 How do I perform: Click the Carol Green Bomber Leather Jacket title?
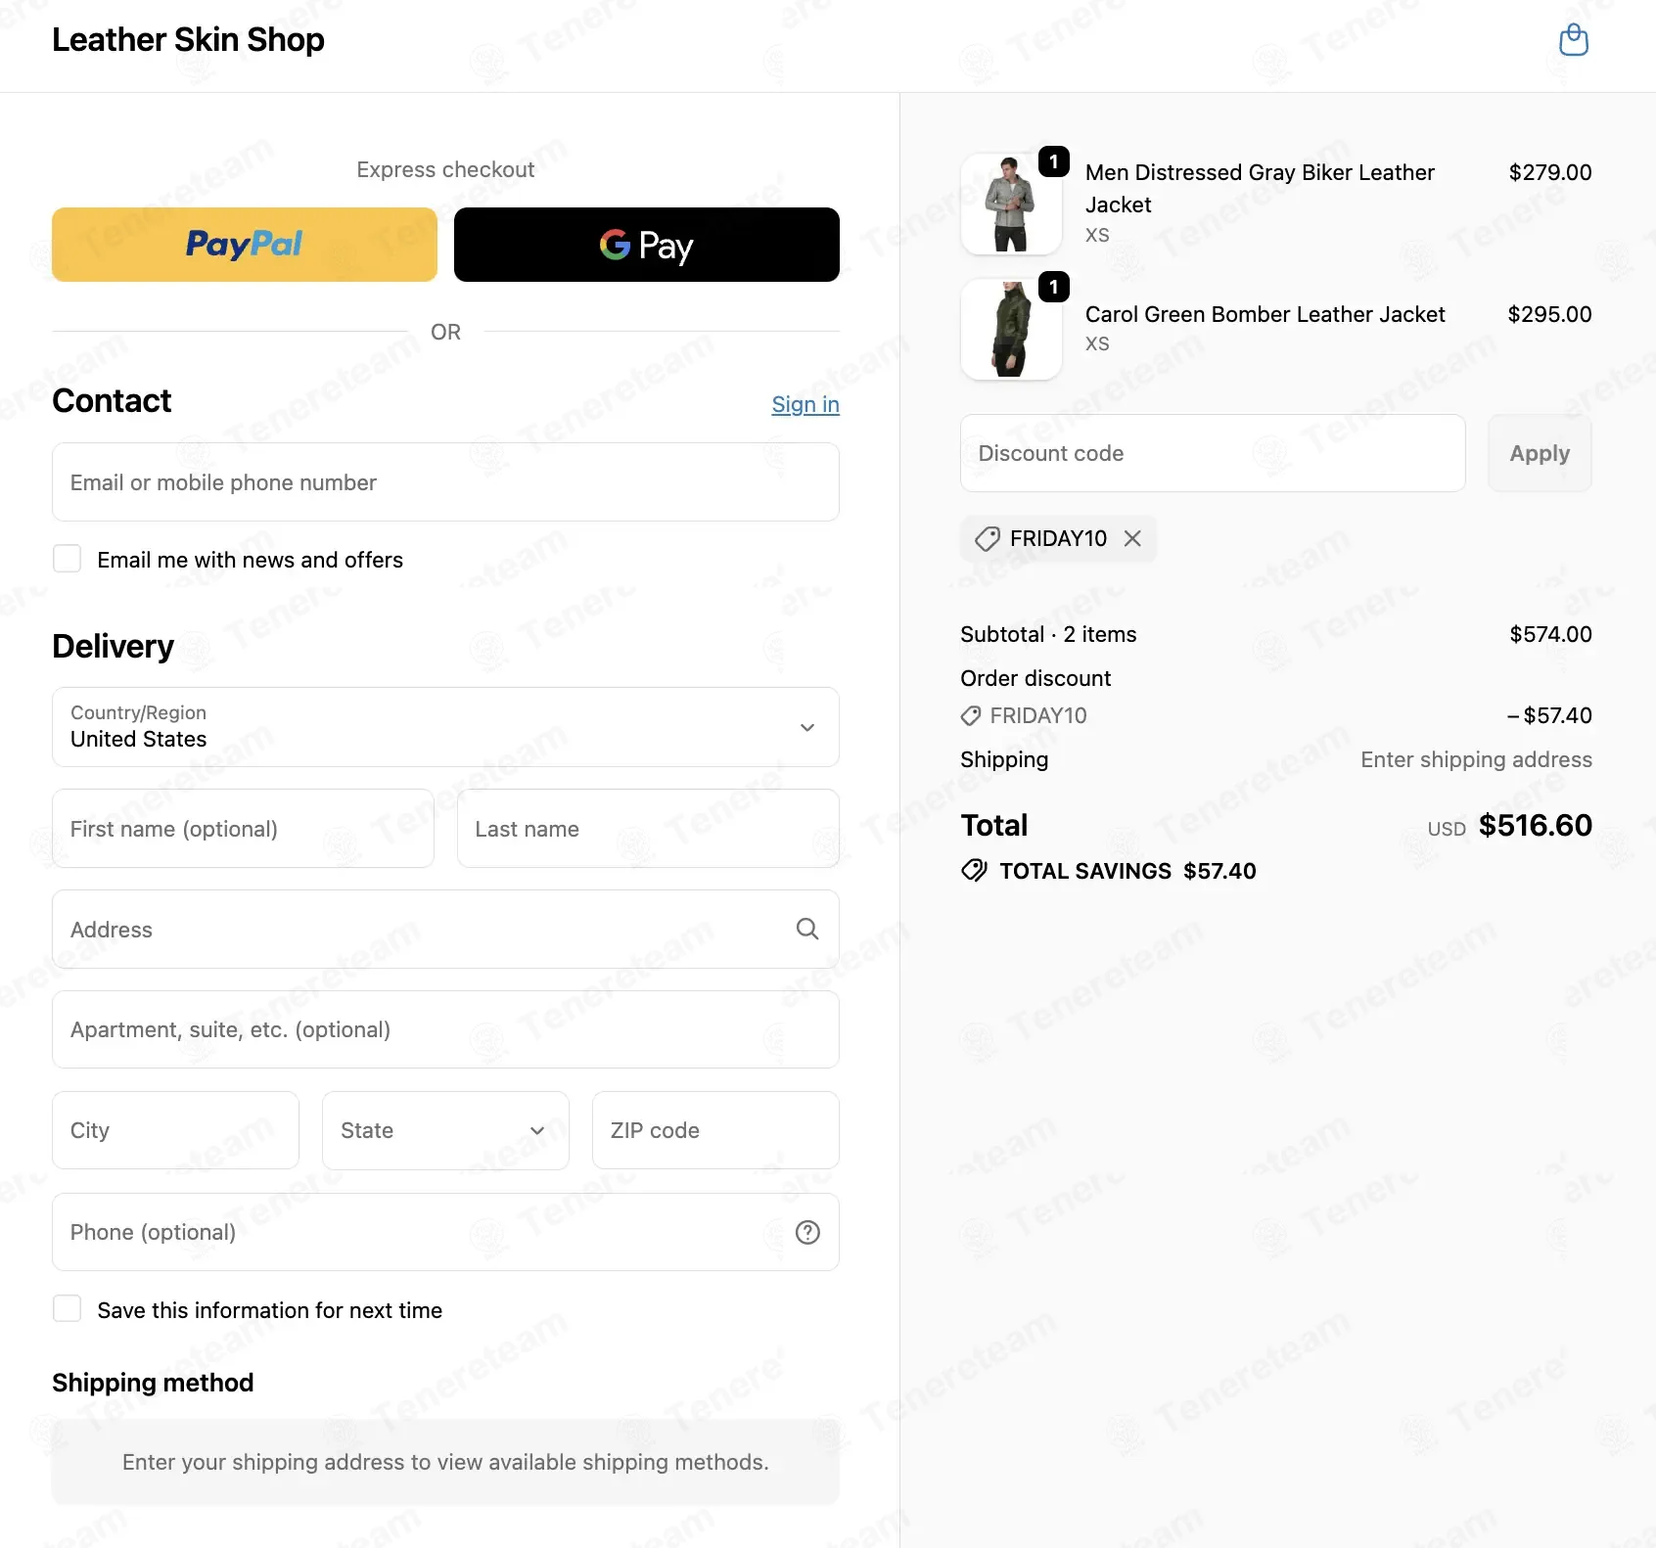(x=1265, y=314)
